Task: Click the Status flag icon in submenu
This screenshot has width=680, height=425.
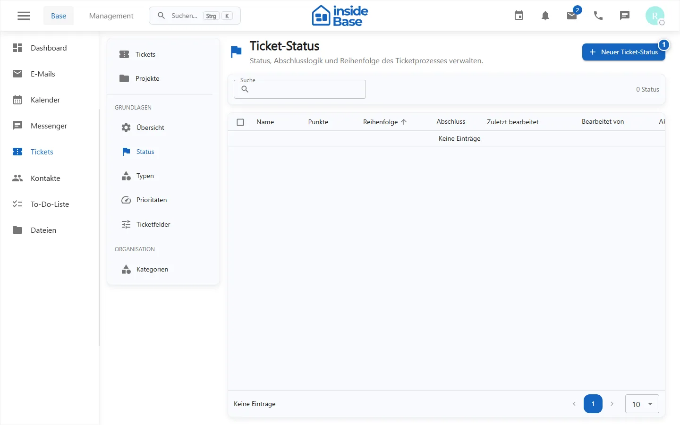Action: pos(126,152)
